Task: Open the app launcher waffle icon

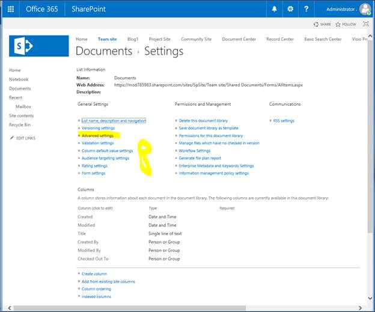Action: click(10, 9)
